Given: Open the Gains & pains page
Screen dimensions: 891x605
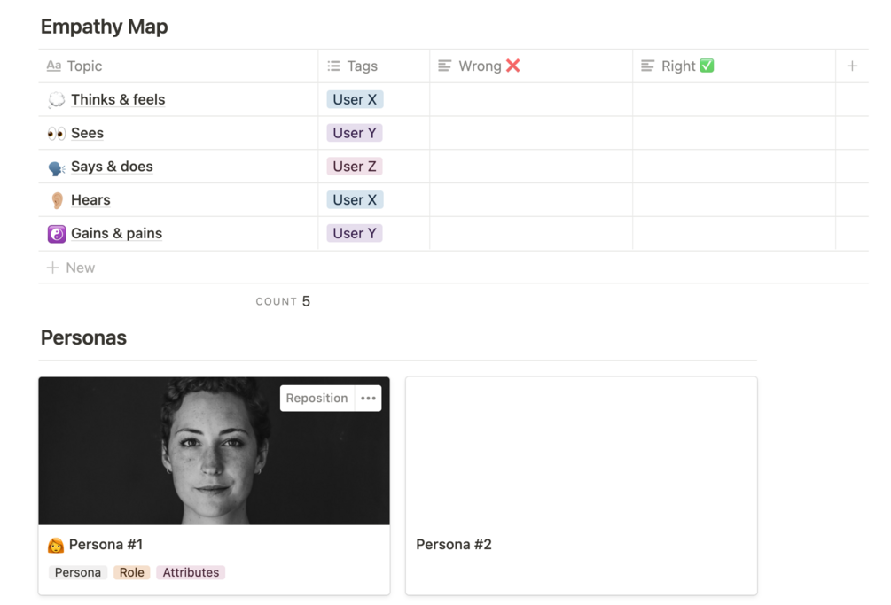Looking at the screenshot, I should point(116,233).
